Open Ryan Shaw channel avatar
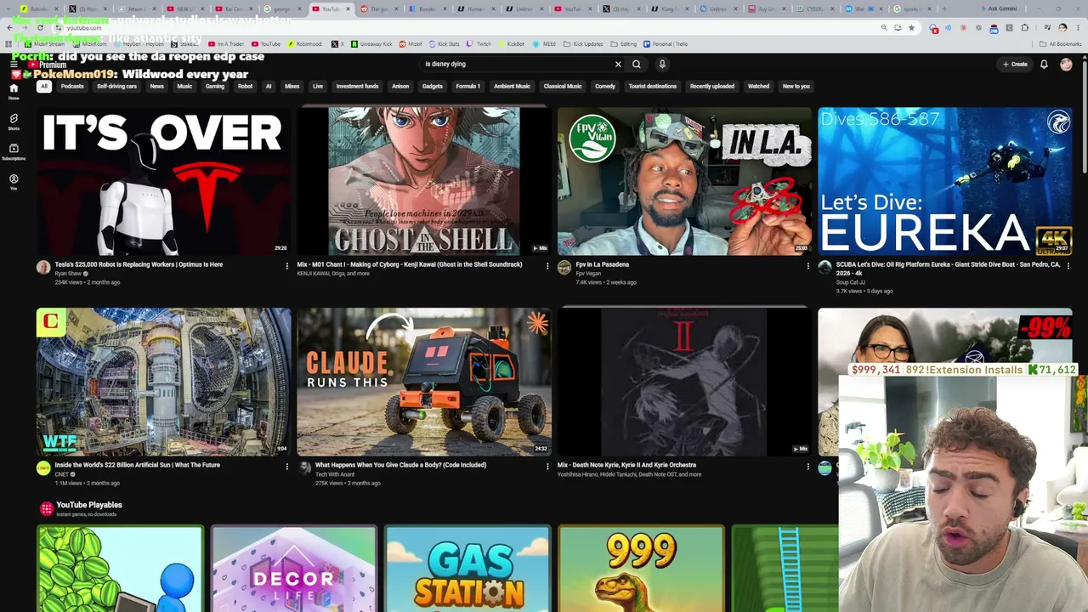Image resolution: width=1088 pixels, height=612 pixels. coord(43,268)
